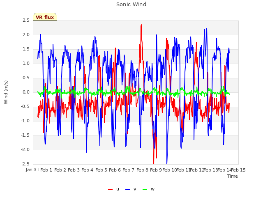263x197 pixels.
Task: Click the 2.0 y-axis tick label
Action: (26, 35)
